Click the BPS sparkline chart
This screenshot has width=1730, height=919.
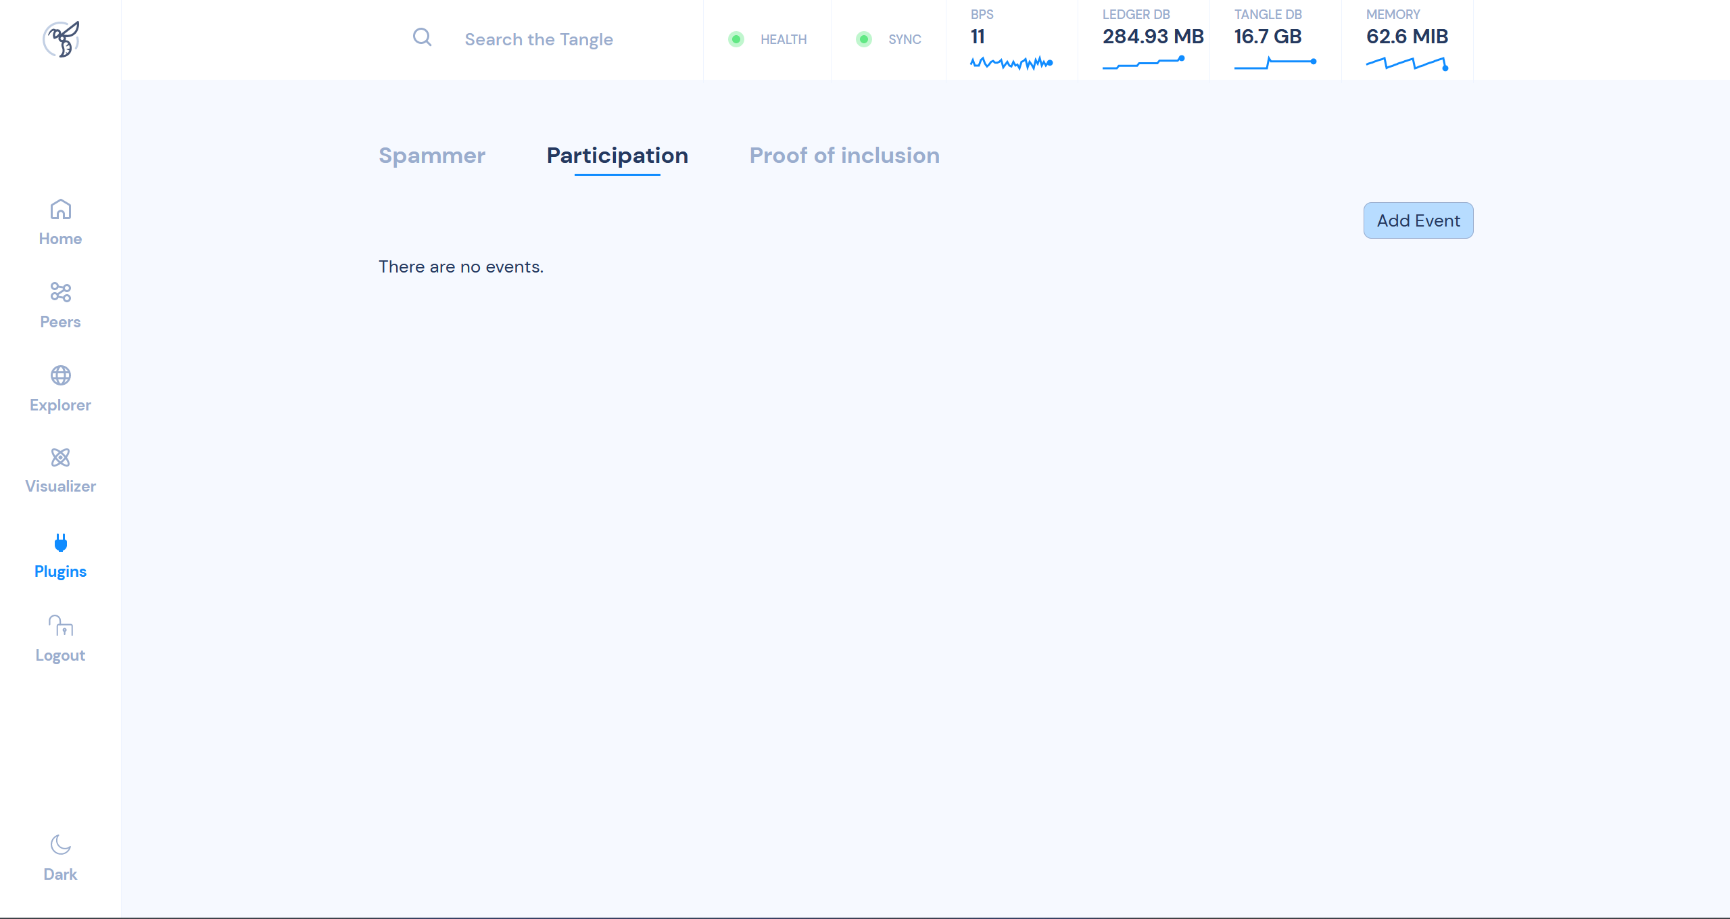pos(1011,63)
